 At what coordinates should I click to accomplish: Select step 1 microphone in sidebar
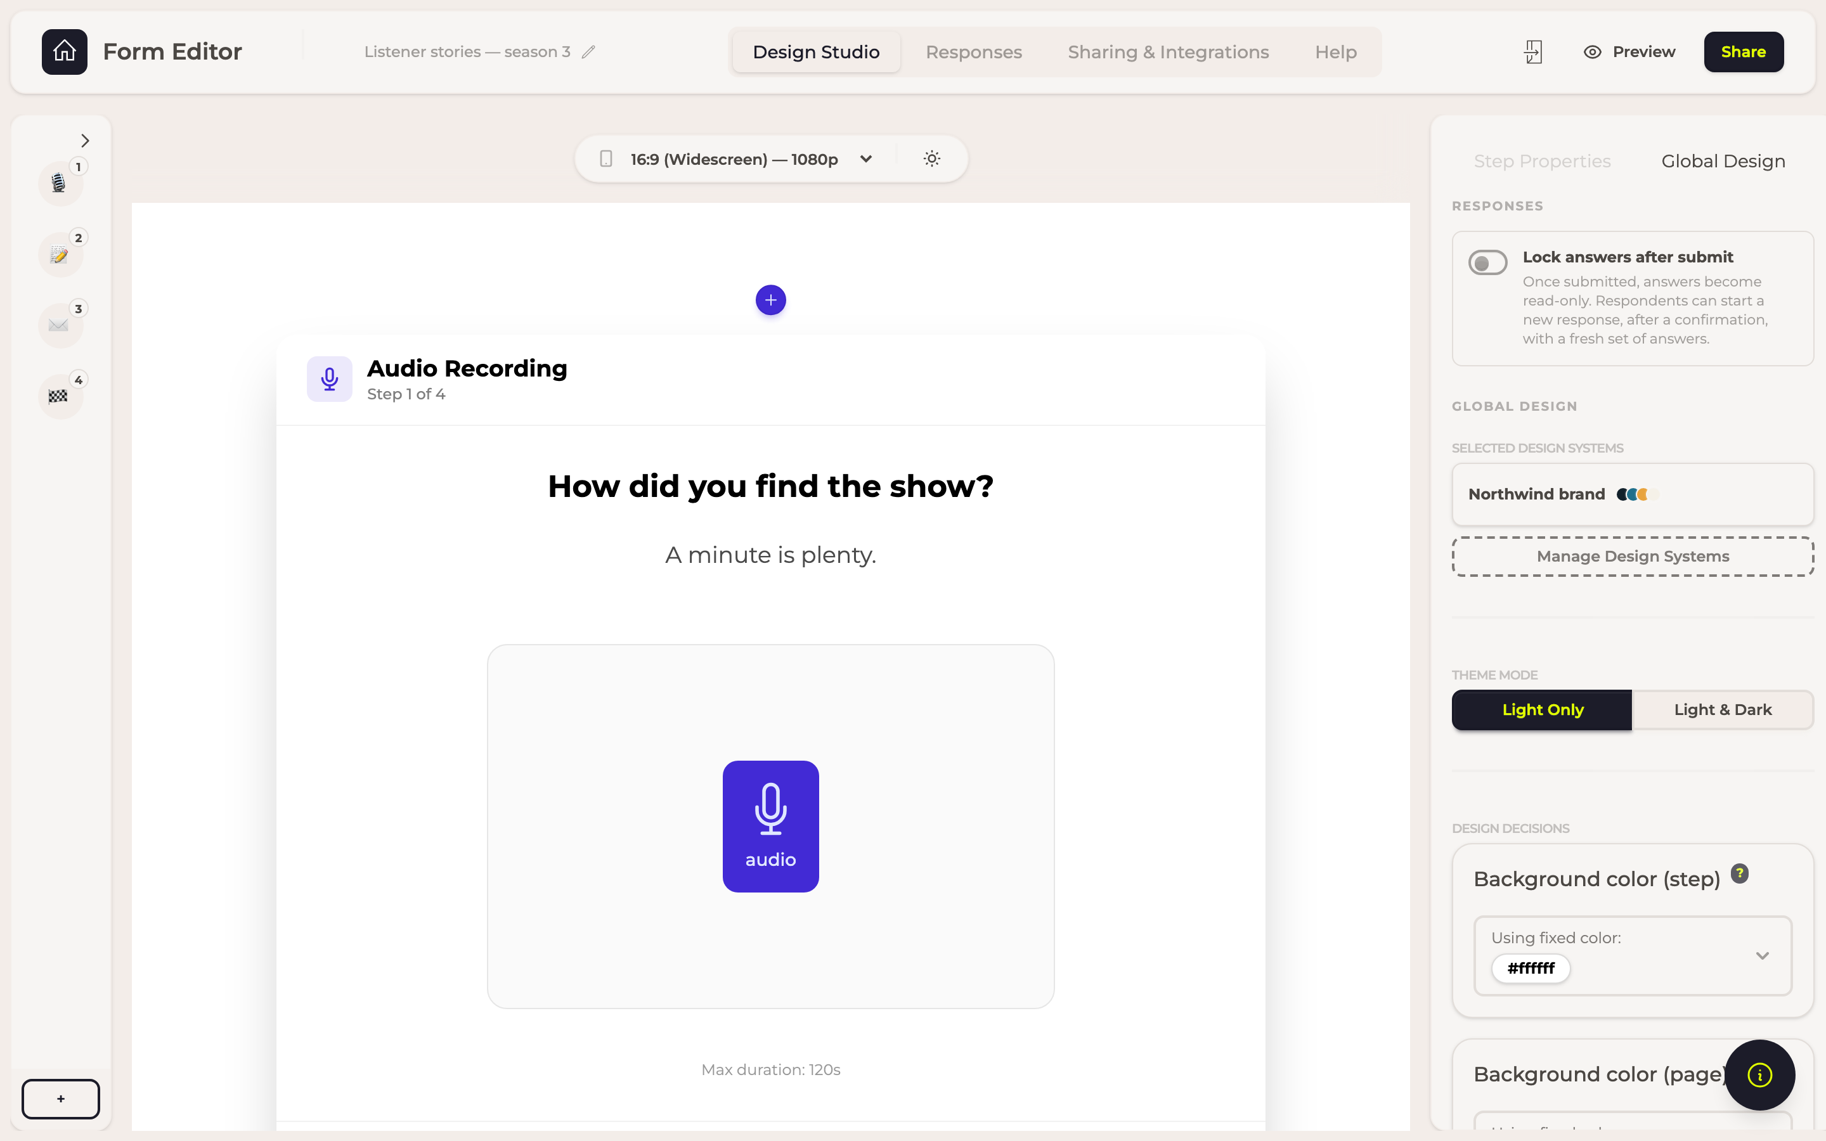click(x=60, y=183)
